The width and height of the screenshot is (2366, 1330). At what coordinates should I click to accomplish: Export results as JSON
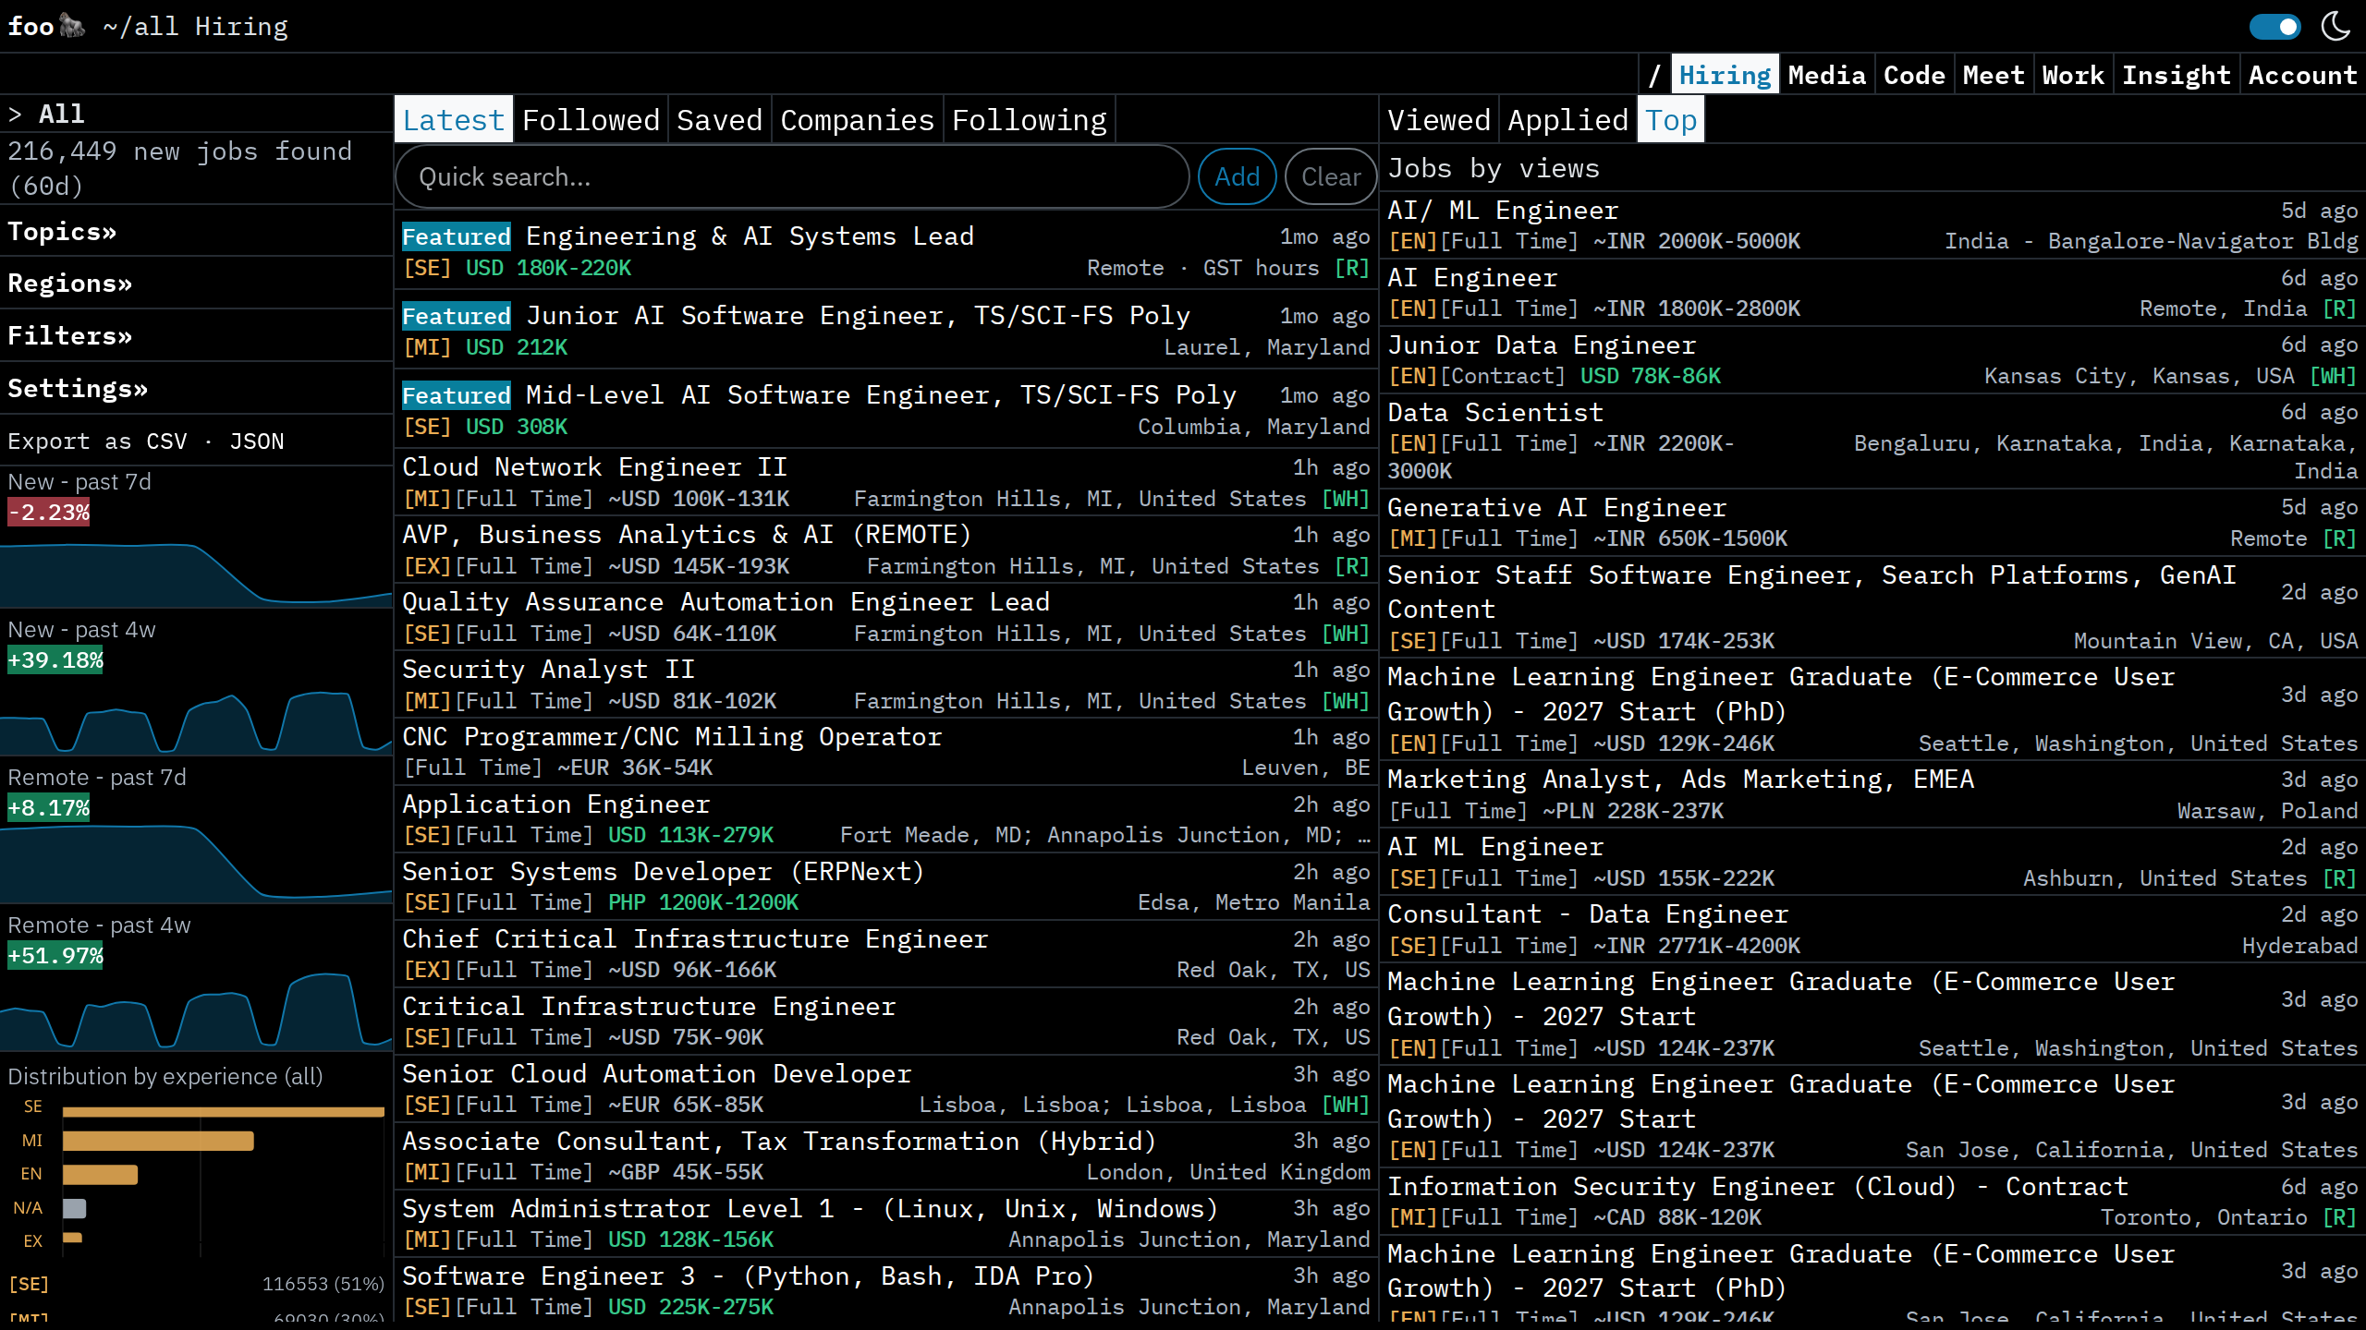[257, 441]
